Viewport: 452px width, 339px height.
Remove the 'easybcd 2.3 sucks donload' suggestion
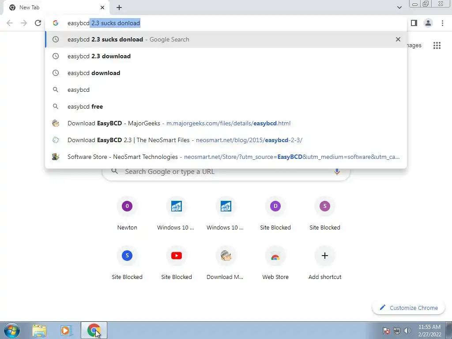(x=398, y=39)
